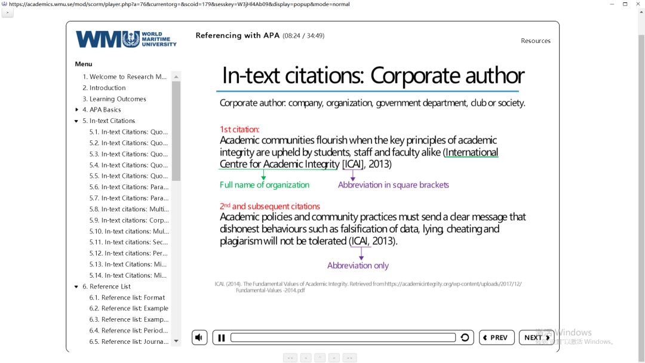Open slide 5.9 In-text citations: Corp...
Screen dimensions: 645x363
[129, 220]
